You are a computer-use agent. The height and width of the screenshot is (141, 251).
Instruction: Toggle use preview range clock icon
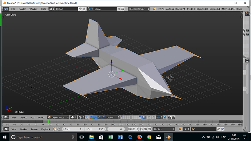click(55, 129)
